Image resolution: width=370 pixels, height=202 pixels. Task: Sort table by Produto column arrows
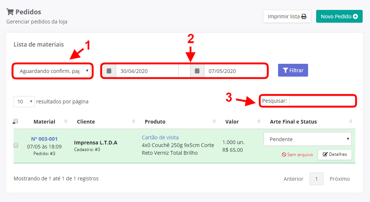click(x=214, y=121)
